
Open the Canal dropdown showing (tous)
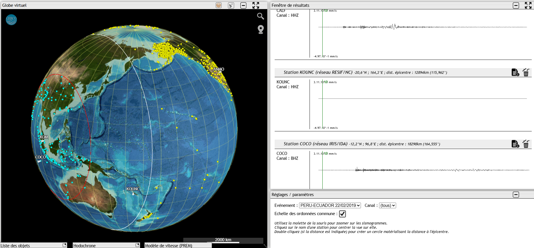[x=387, y=205]
